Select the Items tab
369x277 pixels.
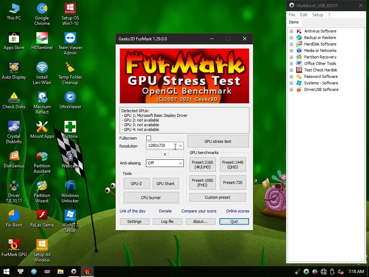[x=294, y=22]
